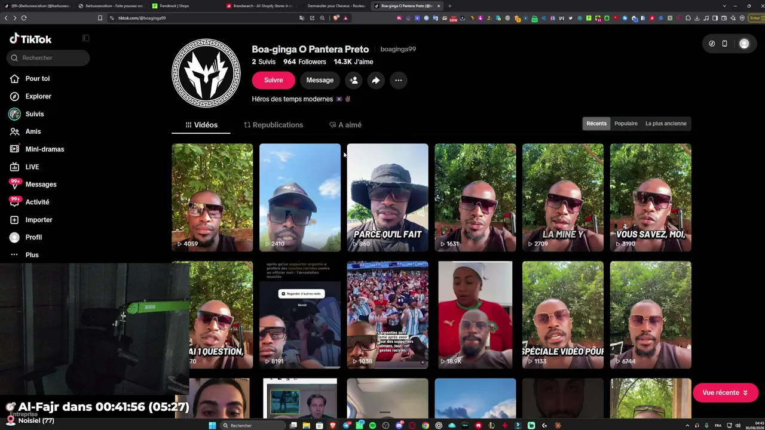Open the VOUS SAVEZ, MOI, video

[650, 198]
